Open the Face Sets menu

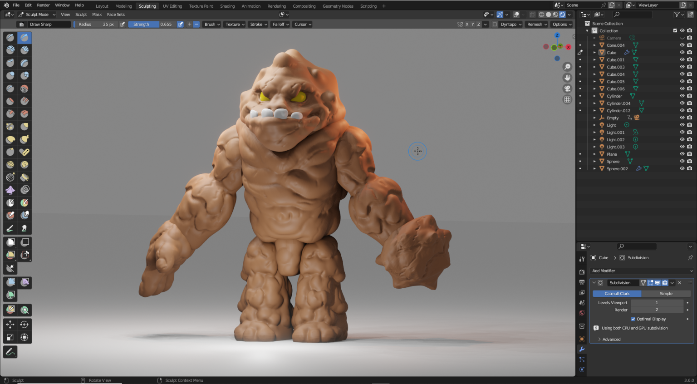pyautogui.click(x=116, y=15)
